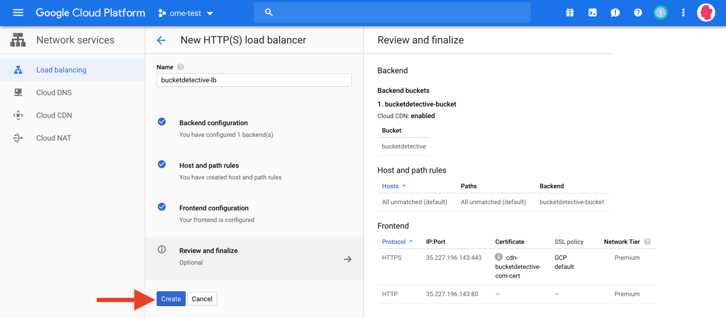Click the Create button
Image resolution: width=726 pixels, height=318 pixels.
point(171,299)
